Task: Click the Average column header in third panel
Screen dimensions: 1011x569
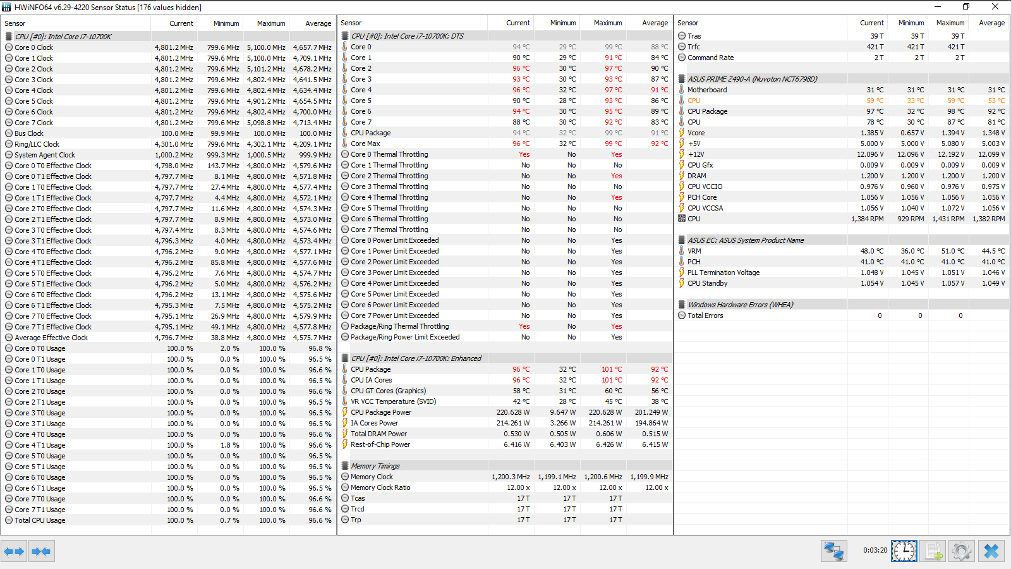Action: click(988, 23)
